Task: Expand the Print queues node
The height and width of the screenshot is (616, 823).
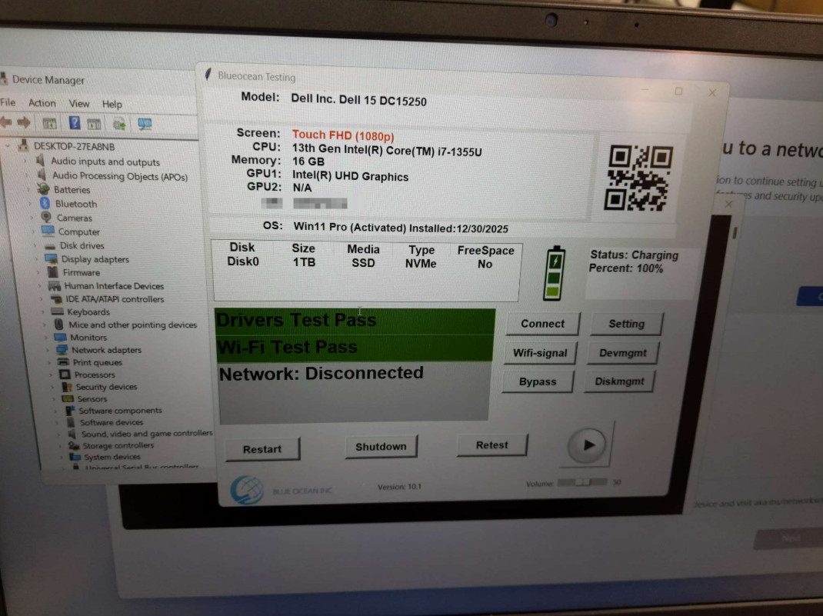Action: [49, 362]
